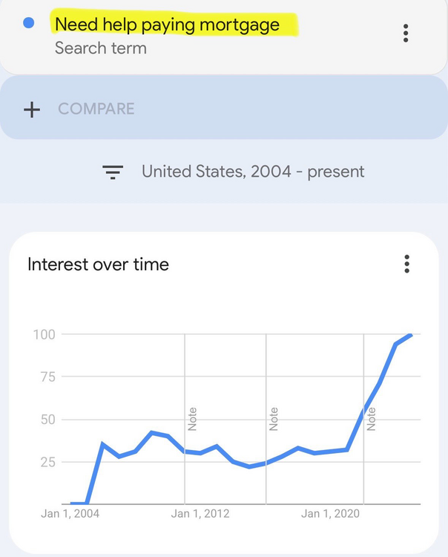Click the filter lines icon
The height and width of the screenshot is (557, 448).
point(113,172)
